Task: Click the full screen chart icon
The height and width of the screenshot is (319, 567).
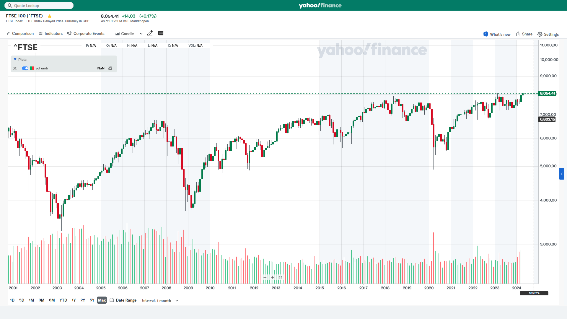Action: point(281,277)
